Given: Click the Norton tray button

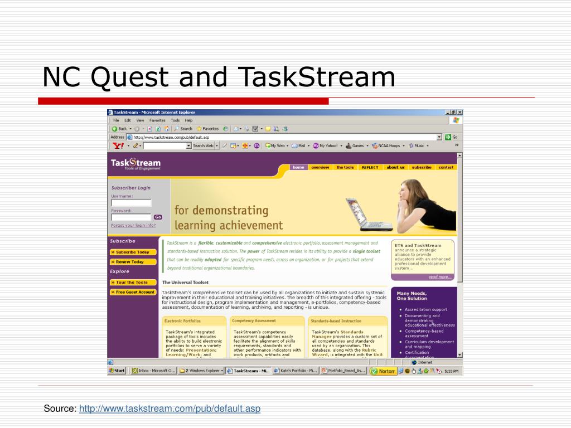Looking at the screenshot, I should point(383,371).
